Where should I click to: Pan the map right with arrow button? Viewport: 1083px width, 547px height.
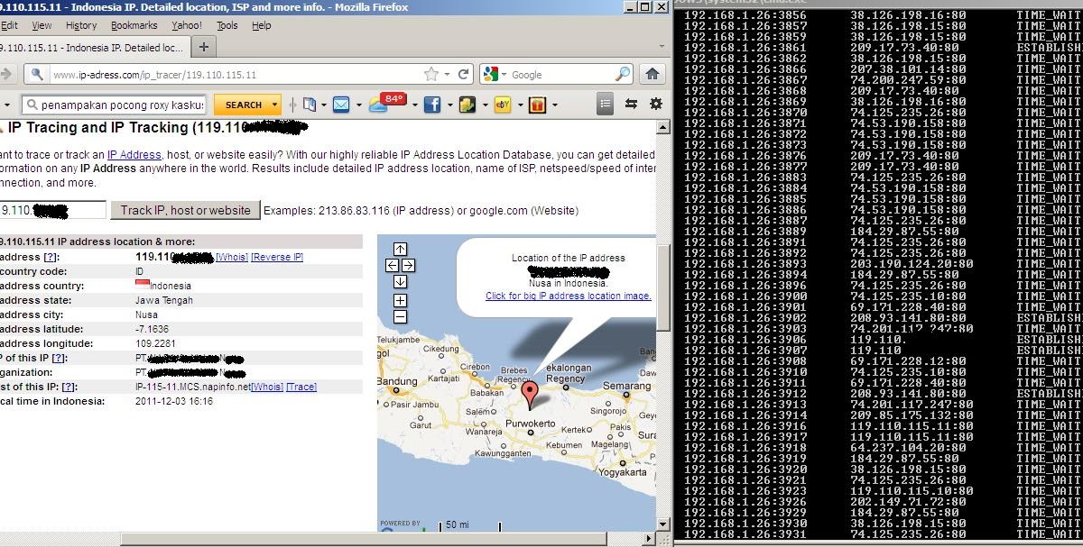pos(408,266)
